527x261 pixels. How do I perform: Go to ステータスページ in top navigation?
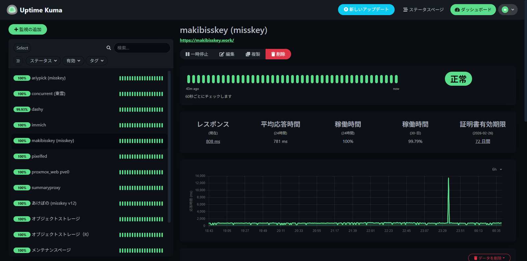pos(423,10)
